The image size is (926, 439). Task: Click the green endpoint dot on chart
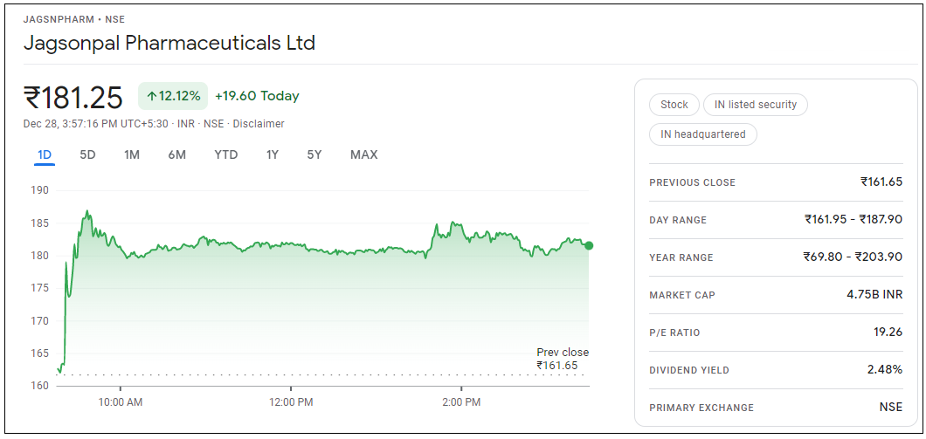[588, 245]
